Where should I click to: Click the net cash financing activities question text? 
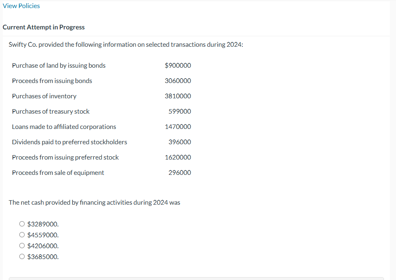pos(94,202)
